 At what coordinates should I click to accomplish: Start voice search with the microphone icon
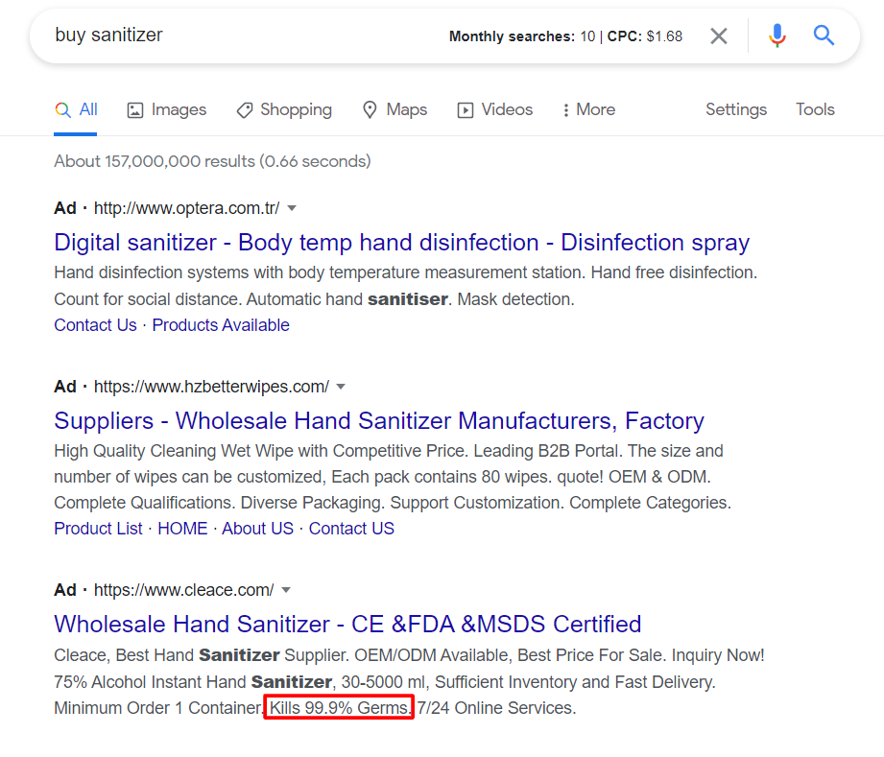(x=776, y=35)
